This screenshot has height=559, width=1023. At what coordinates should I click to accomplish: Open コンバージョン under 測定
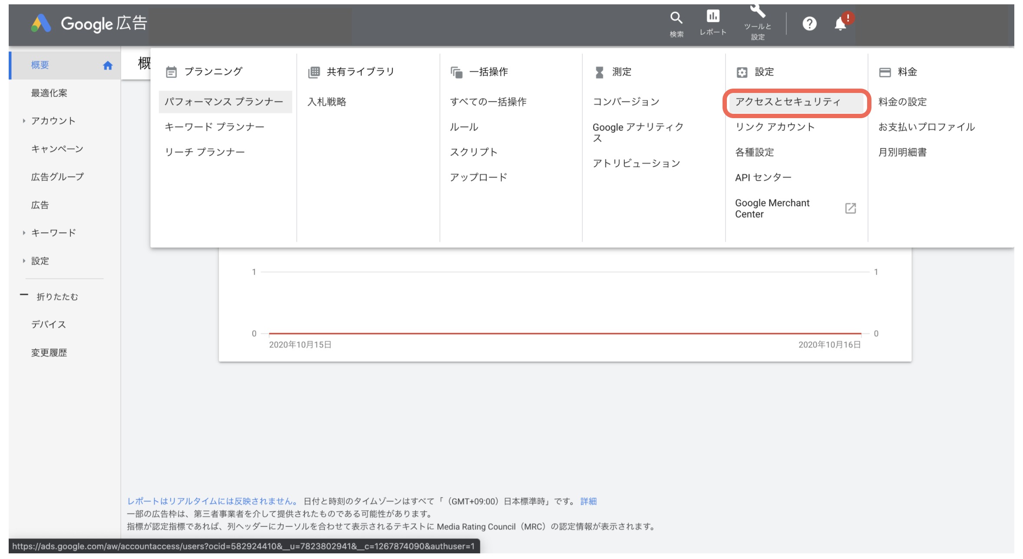pos(626,102)
